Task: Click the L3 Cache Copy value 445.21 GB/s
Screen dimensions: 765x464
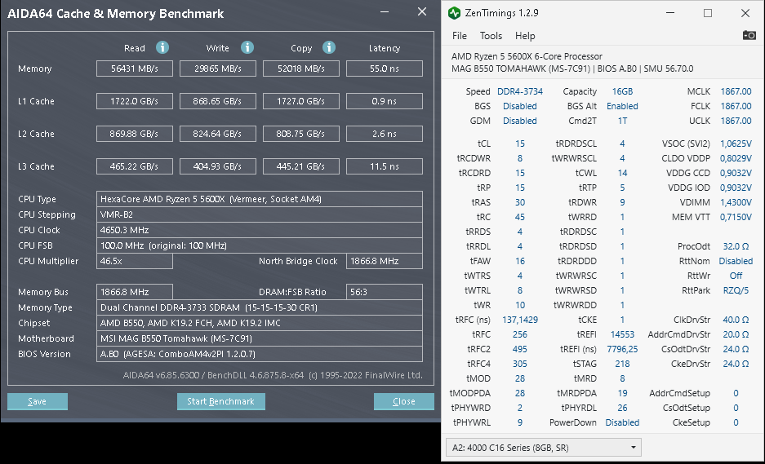Action: click(x=301, y=166)
